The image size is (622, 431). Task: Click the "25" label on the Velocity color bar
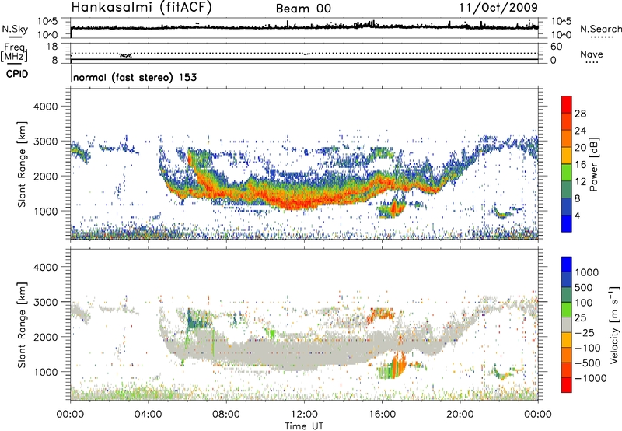[x=580, y=318]
